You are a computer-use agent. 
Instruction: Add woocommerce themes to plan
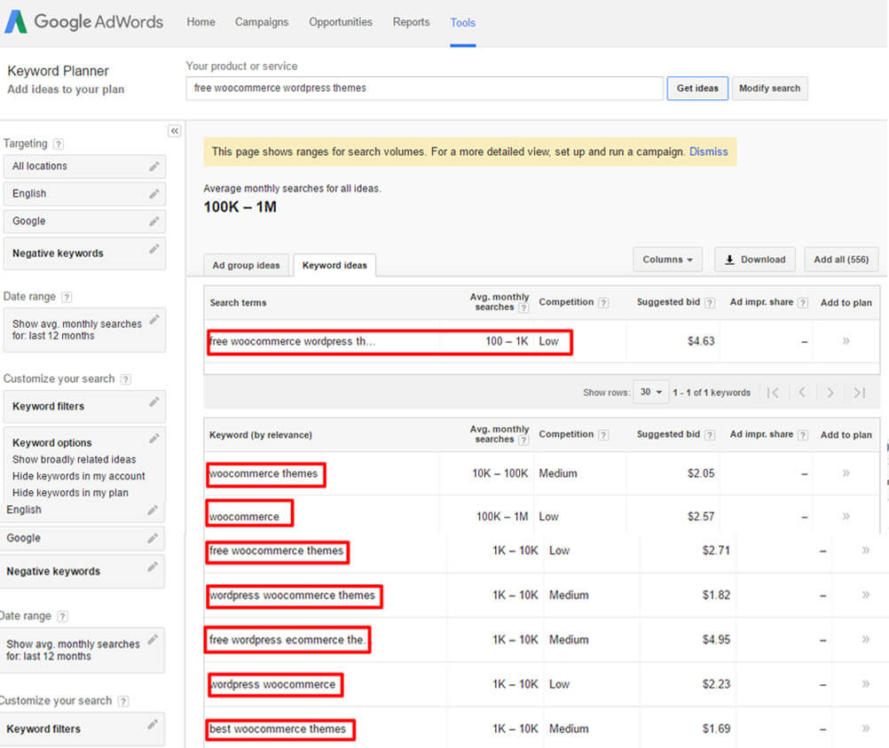click(844, 473)
